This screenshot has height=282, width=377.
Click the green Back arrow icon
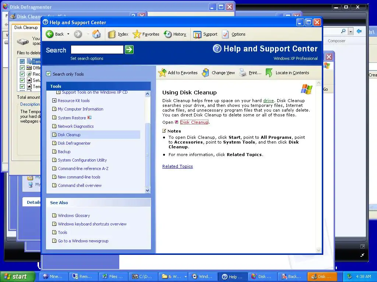(x=50, y=34)
